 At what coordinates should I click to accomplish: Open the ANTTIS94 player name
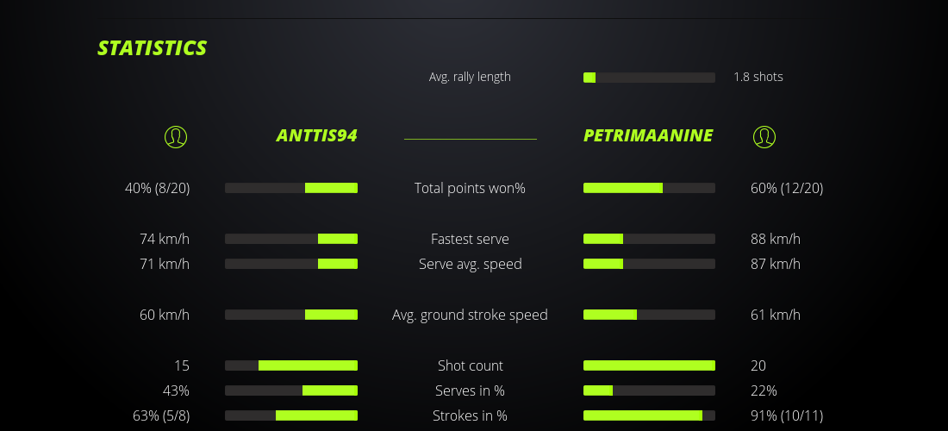click(x=316, y=135)
